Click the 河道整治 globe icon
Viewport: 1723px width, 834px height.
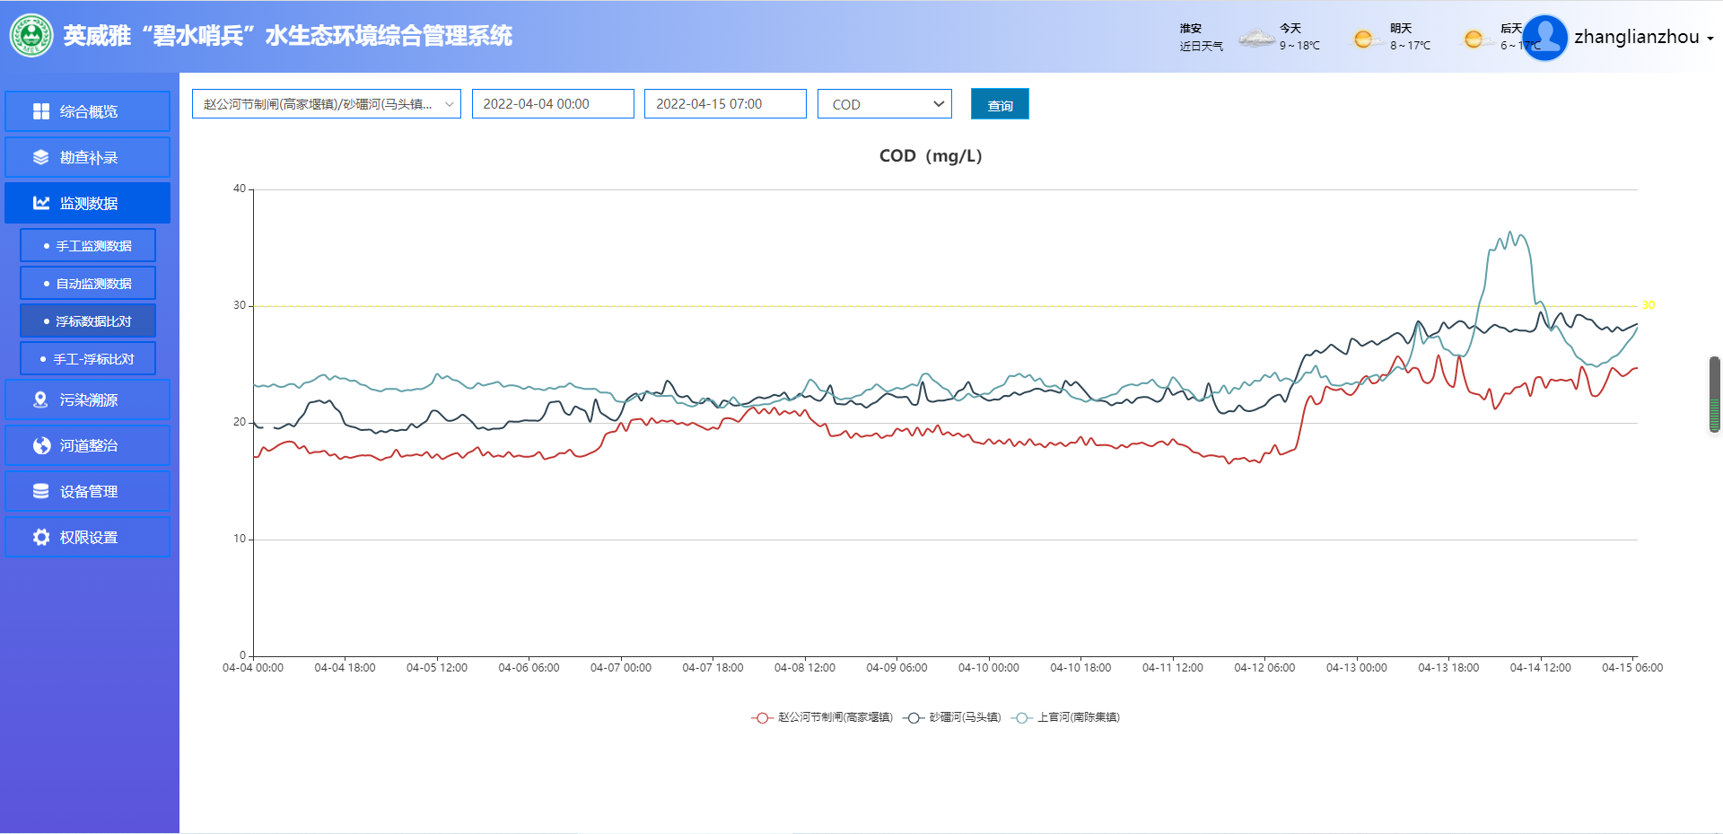[x=41, y=445]
